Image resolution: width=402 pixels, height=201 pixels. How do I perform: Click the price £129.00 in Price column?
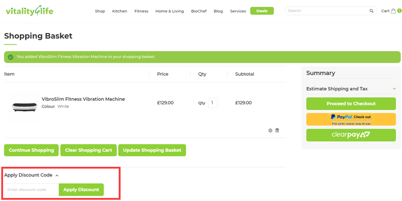(165, 103)
